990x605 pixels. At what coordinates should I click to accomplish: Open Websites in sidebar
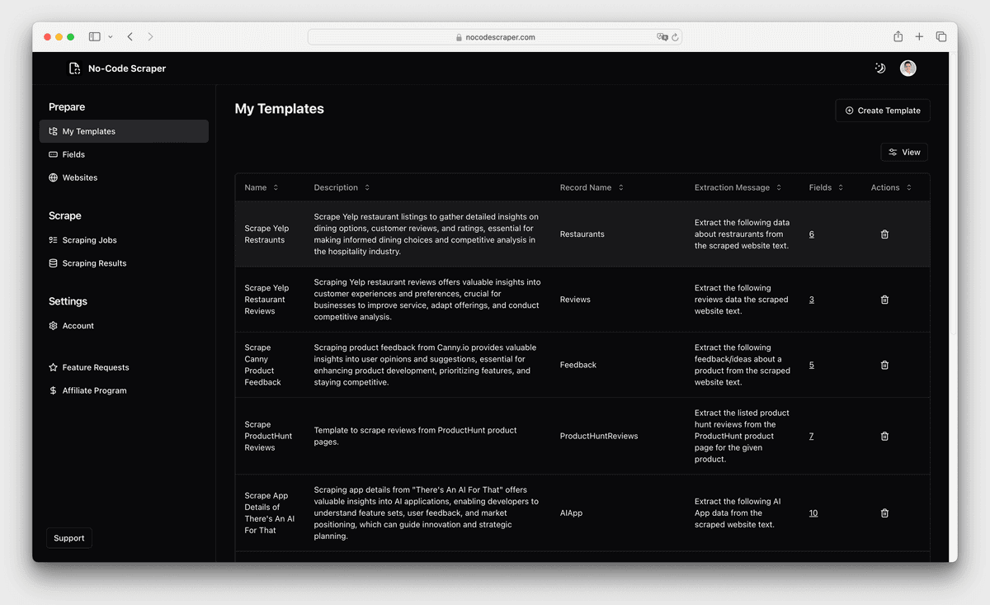[x=79, y=177]
